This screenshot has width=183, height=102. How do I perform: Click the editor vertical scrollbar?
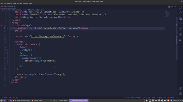176,38
